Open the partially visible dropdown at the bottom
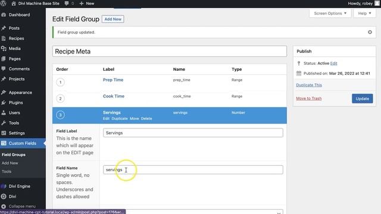Screen dimensions: 381x214 [193, 212]
